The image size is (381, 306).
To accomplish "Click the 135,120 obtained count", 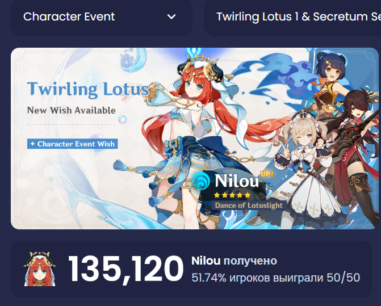I will pos(125,269).
